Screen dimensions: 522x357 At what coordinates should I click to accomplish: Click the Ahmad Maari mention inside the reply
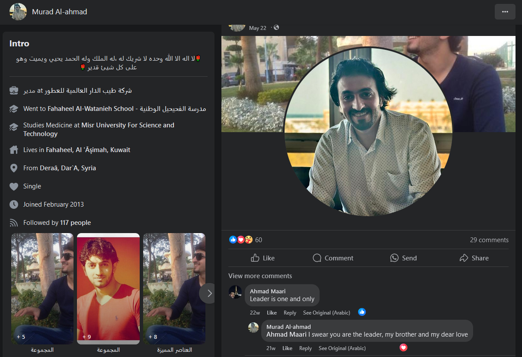pyautogui.click(x=286, y=334)
